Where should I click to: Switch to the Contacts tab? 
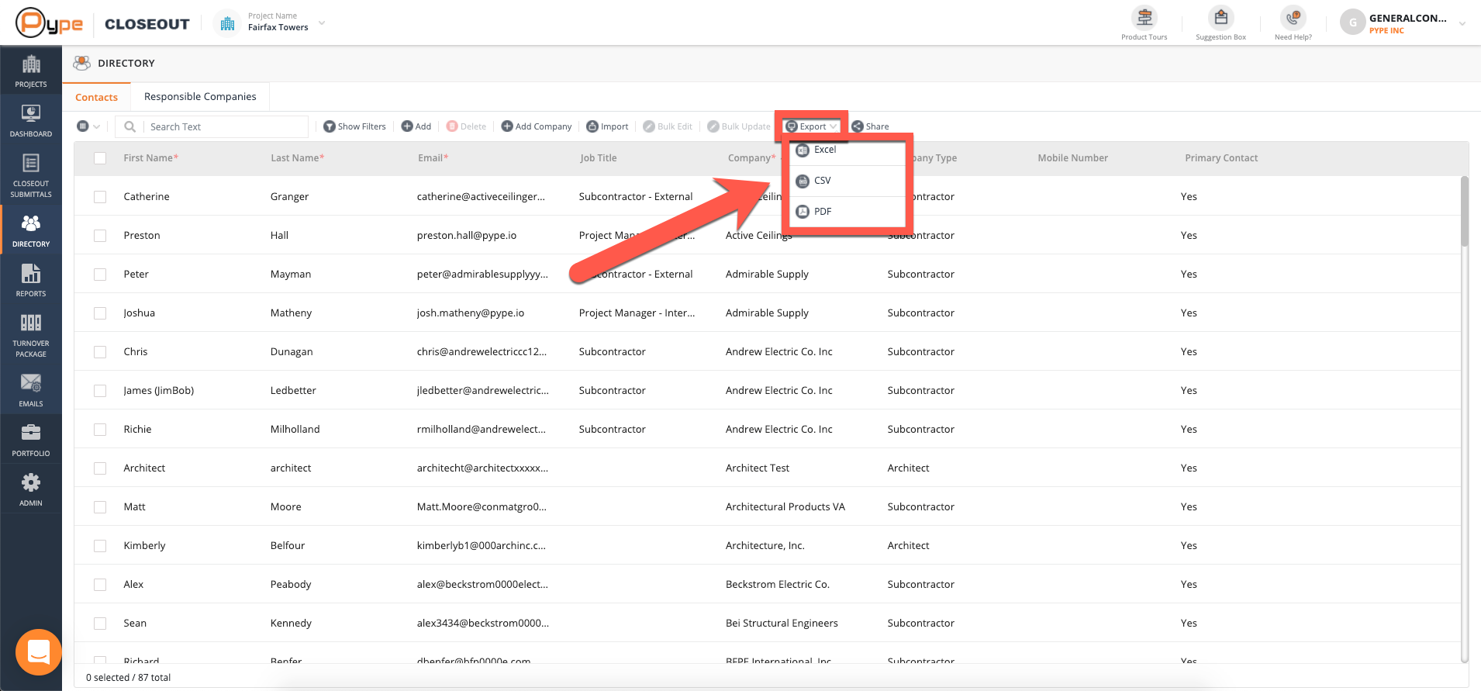pyautogui.click(x=96, y=97)
